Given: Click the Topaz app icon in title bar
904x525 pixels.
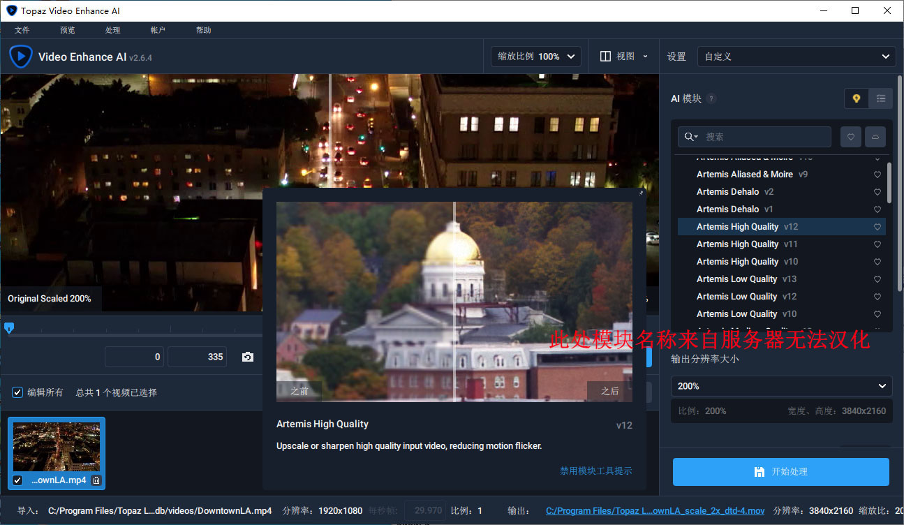Looking at the screenshot, I should click(x=10, y=10).
